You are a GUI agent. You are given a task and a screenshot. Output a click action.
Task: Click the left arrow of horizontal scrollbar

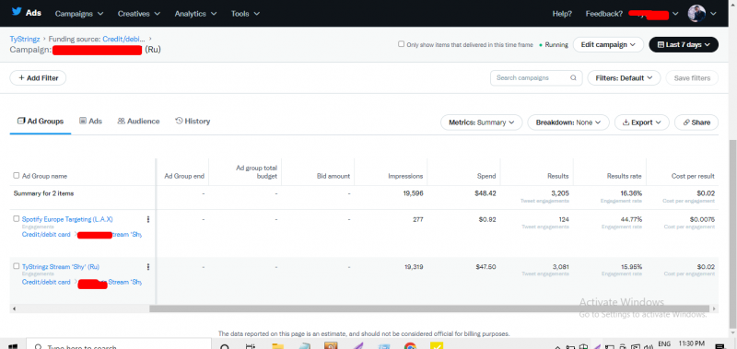tap(14, 308)
